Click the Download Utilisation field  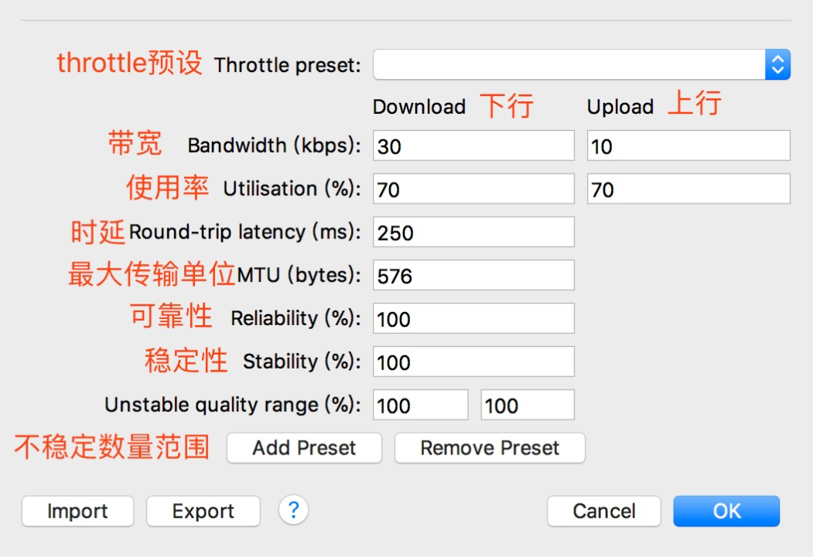(473, 188)
